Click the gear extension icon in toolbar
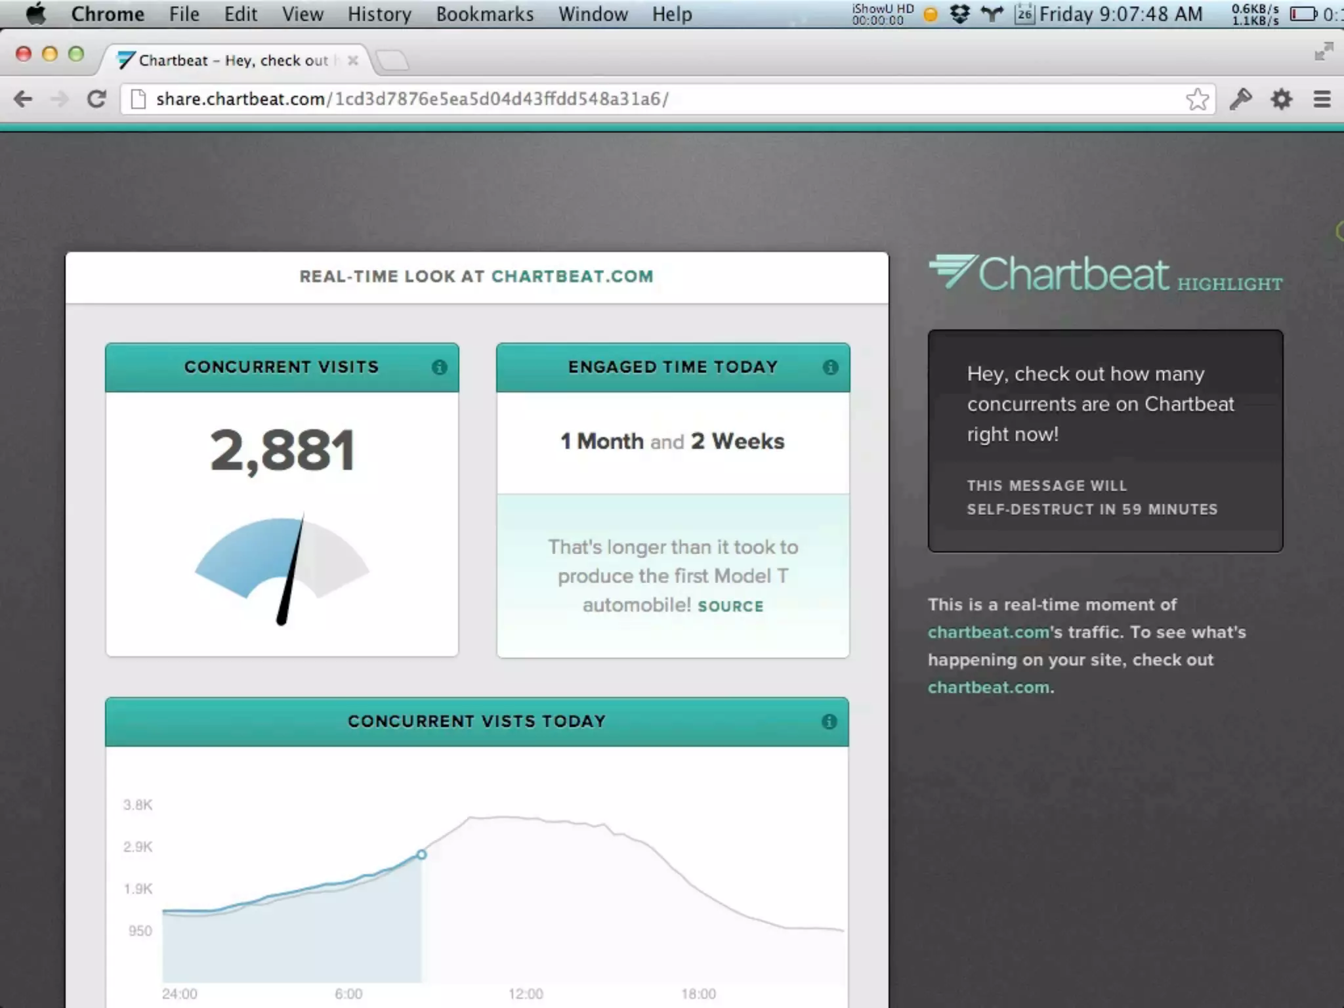Viewport: 1344px width, 1008px height. 1281,99
